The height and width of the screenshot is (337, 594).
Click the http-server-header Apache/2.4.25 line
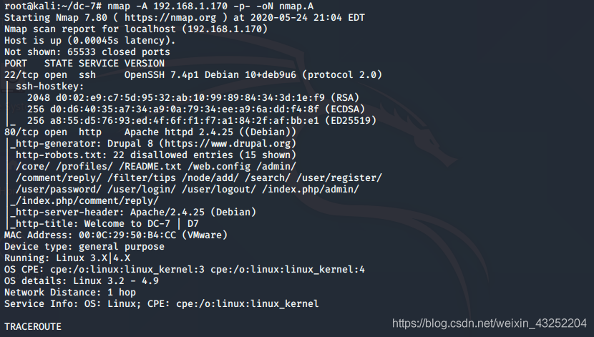(133, 213)
